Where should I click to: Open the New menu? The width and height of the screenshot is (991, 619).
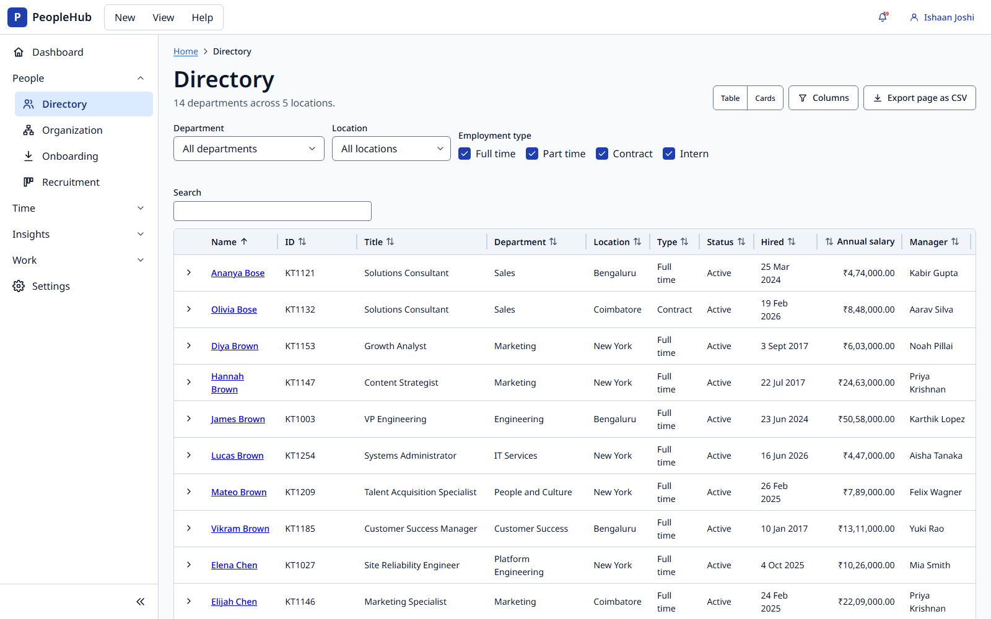point(124,17)
